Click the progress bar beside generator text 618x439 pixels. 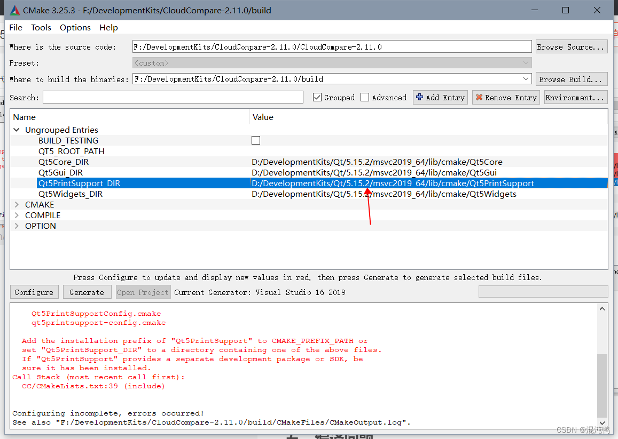543,292
